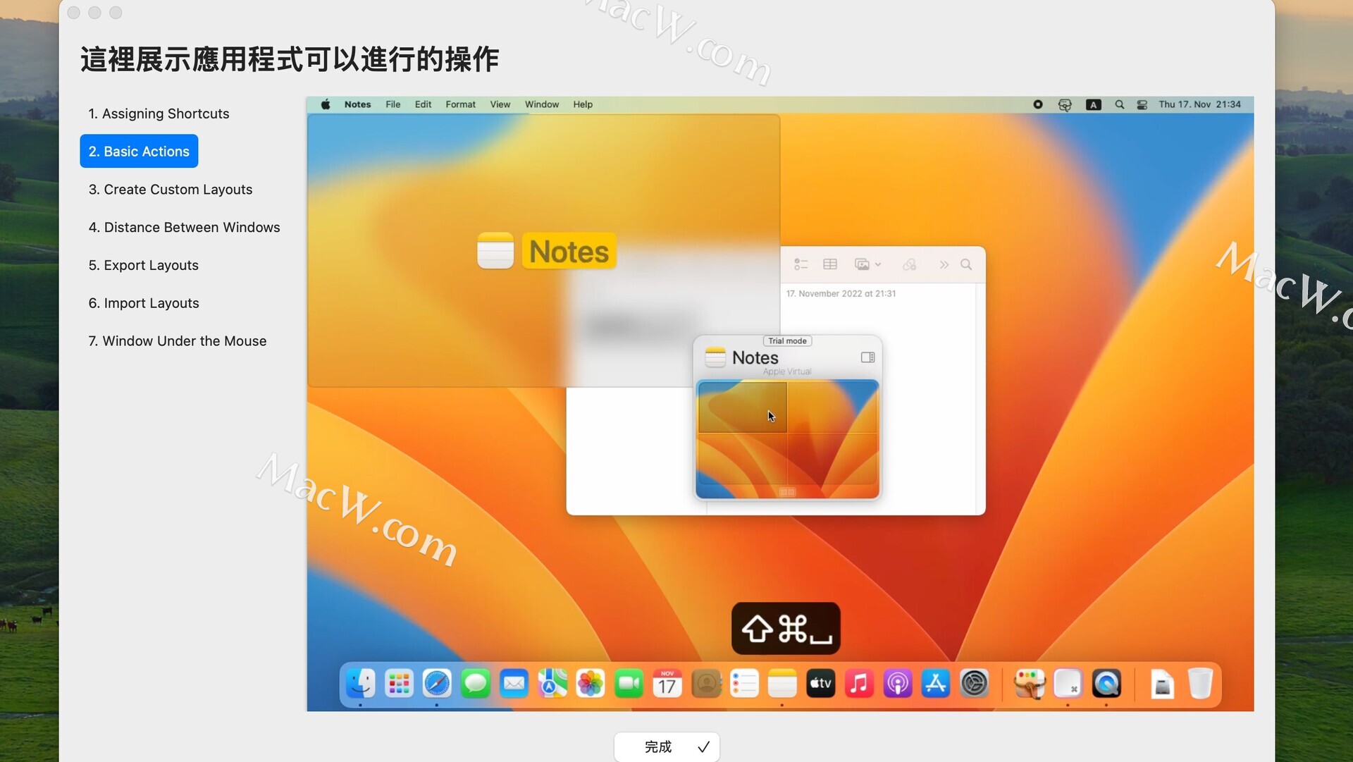
Task: Open Control Center in the menu bar
Action: (1142, 104)
